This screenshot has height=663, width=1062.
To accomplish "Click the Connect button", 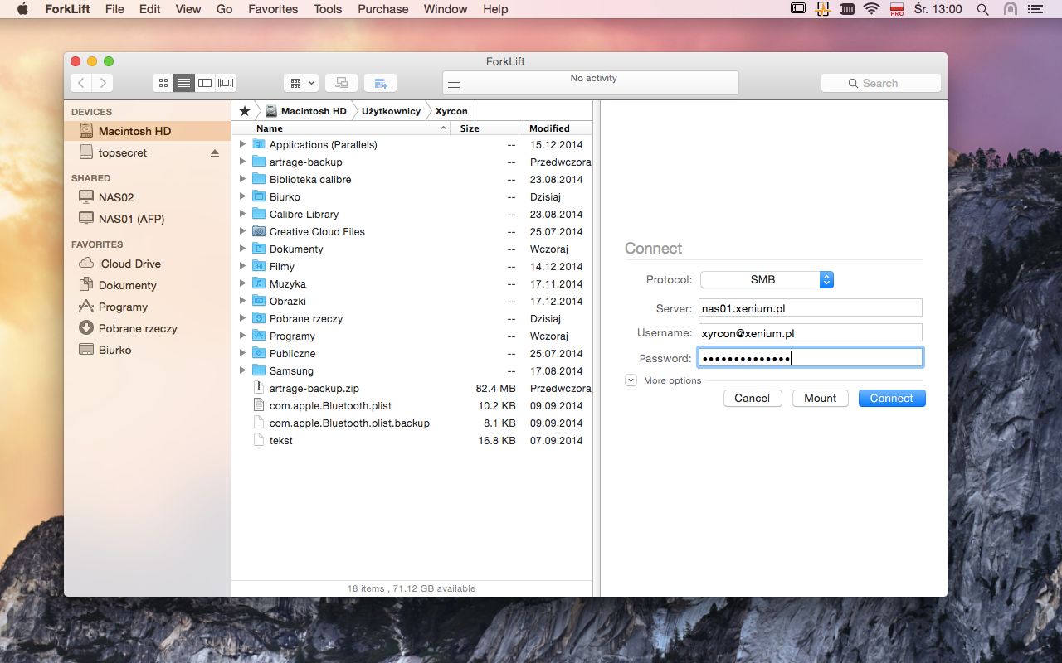I will 892,399.
